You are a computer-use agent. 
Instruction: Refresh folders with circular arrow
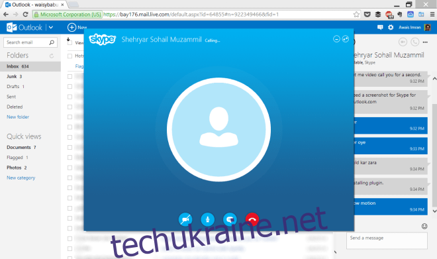pyautogui.click(x=52, y=56)
